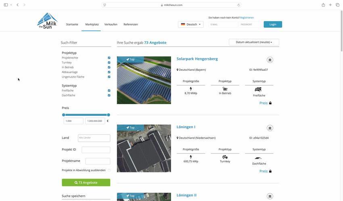Click the blue Login button
This screenshot has height=201, width=343.
pos(273,25)
